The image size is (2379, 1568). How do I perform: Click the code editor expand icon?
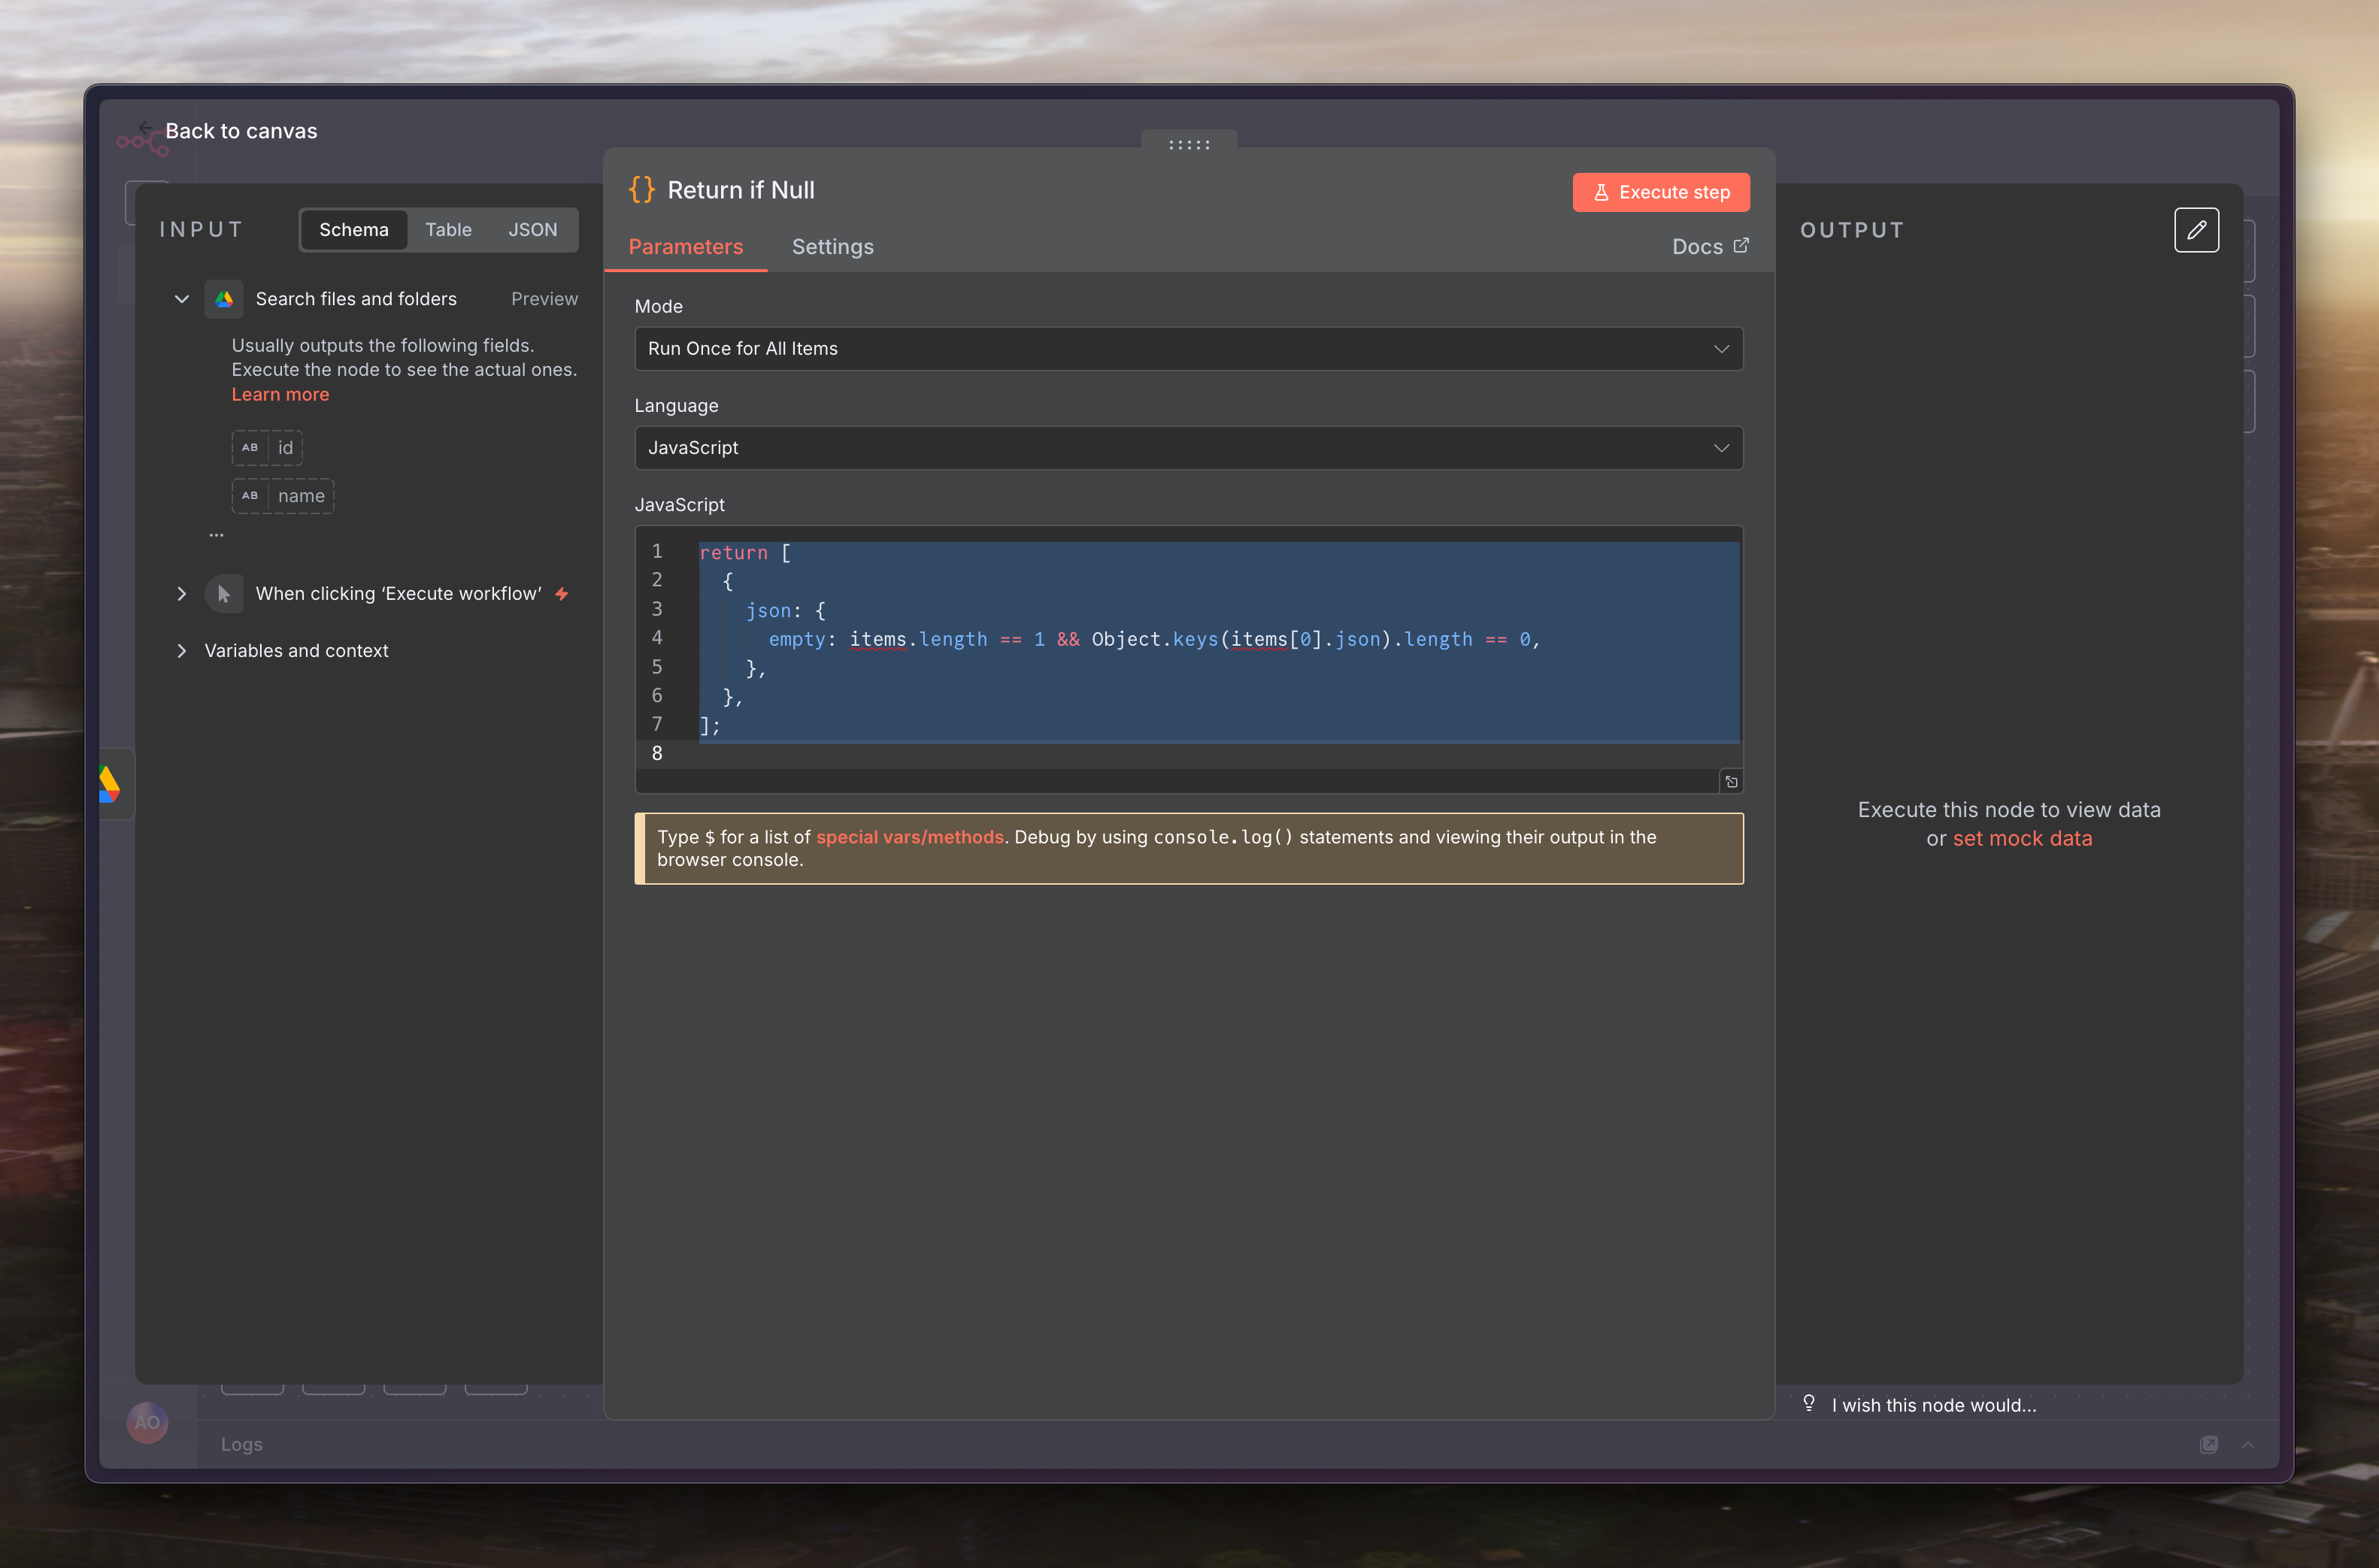(x=1731, y=782)
